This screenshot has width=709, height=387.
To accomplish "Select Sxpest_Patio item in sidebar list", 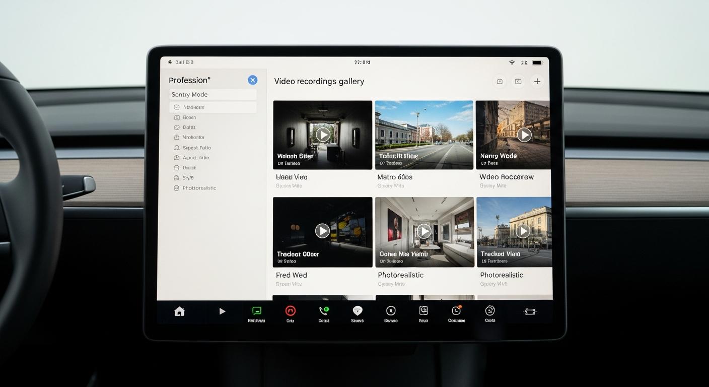I will pos(196,148).
